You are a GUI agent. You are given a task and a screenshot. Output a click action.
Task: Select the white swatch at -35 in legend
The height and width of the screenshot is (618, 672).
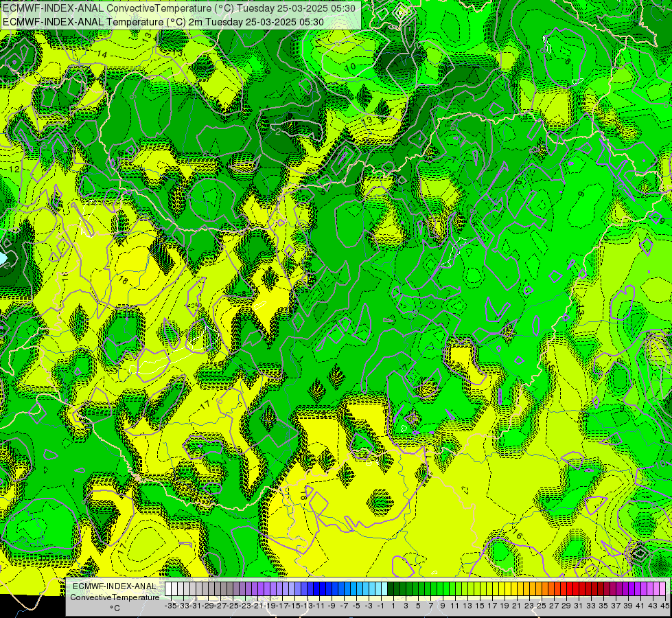[168, 589]
